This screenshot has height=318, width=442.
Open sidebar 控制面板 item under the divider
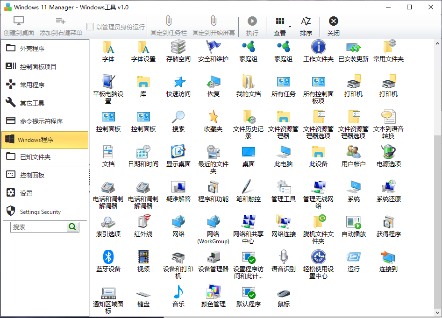tap(45, 175)
